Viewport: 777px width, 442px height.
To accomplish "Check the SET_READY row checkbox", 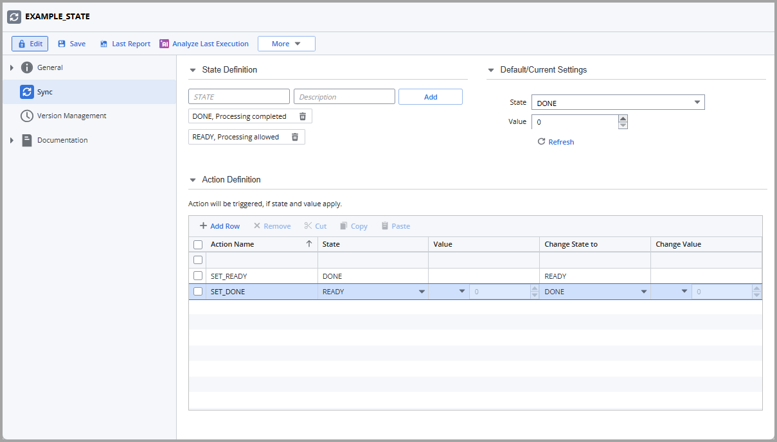I will 197,276.
